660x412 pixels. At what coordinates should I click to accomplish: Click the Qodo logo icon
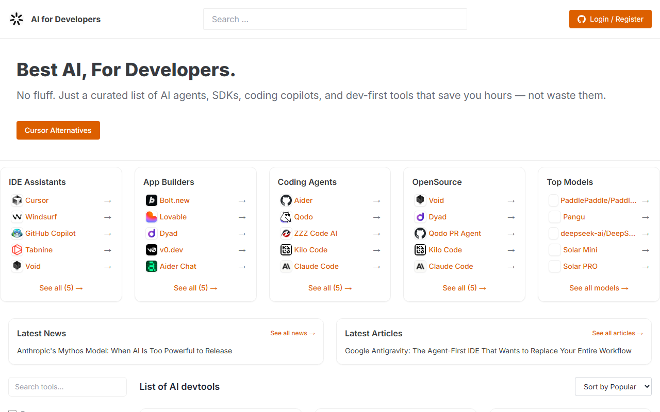point(286,217)
